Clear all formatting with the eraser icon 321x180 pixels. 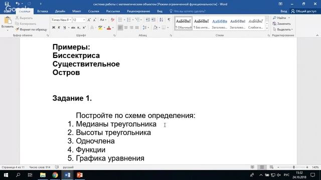tap(112, 20)
